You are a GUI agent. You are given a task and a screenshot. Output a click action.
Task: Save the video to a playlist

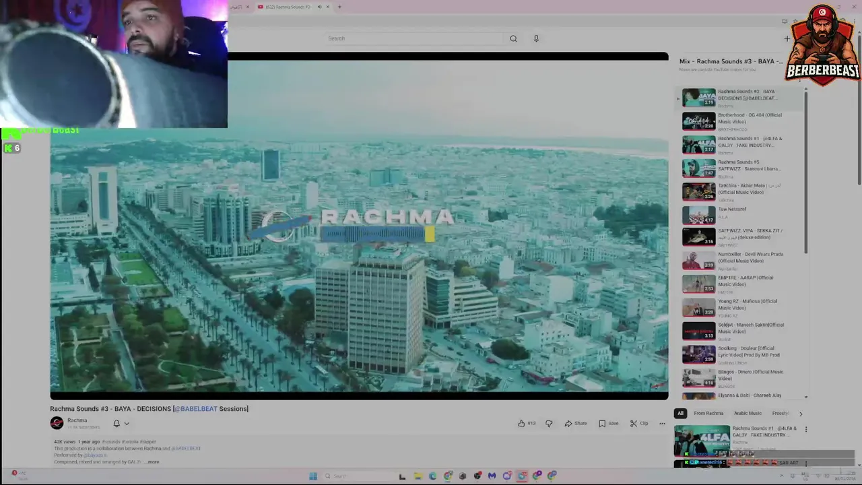point(608,423)
